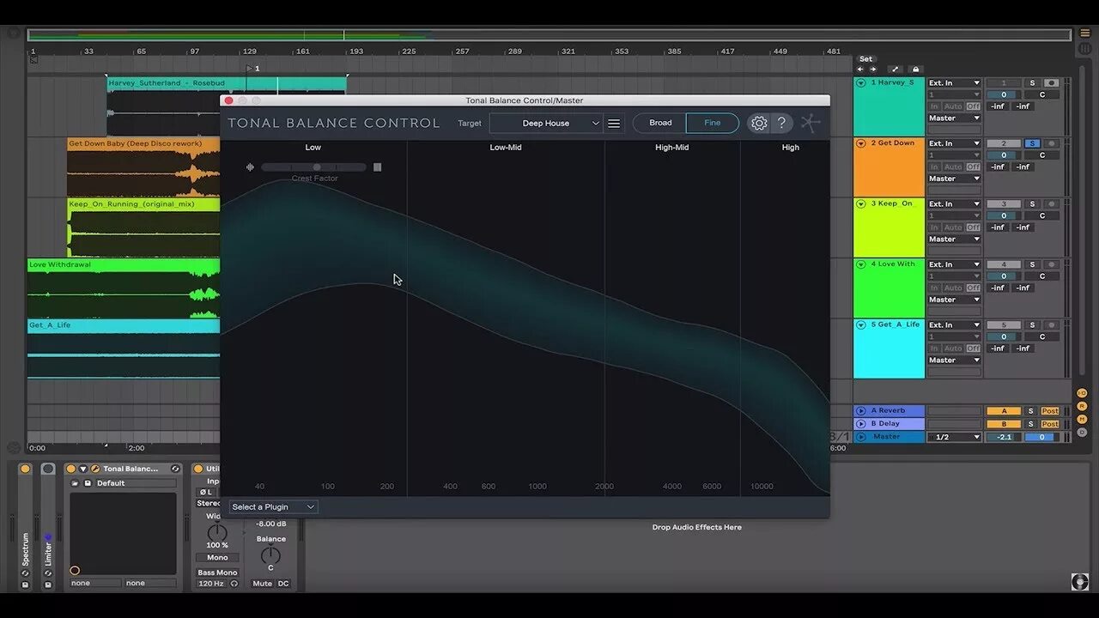Image resolution: width=1099 pixels, height=618 pixels.
Task: Open Master track 1/2 output dropdown
Action: point(954,437)
